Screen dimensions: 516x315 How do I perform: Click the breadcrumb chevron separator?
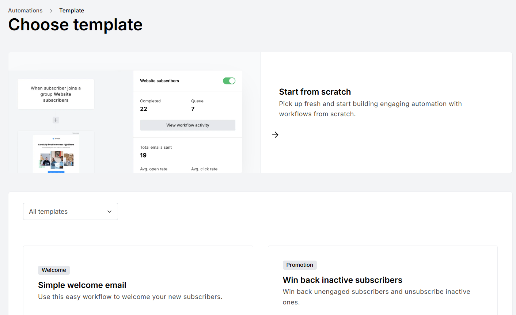(51, 11)
